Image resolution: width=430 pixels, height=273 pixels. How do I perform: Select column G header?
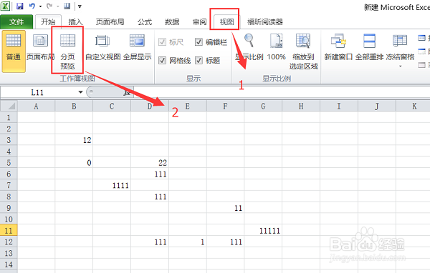pos(263,106)
